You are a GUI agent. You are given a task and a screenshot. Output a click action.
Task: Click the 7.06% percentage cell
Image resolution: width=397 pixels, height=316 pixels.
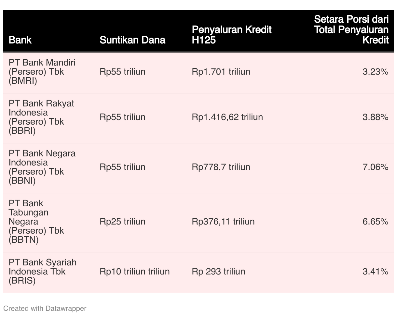tap(375, 167)
